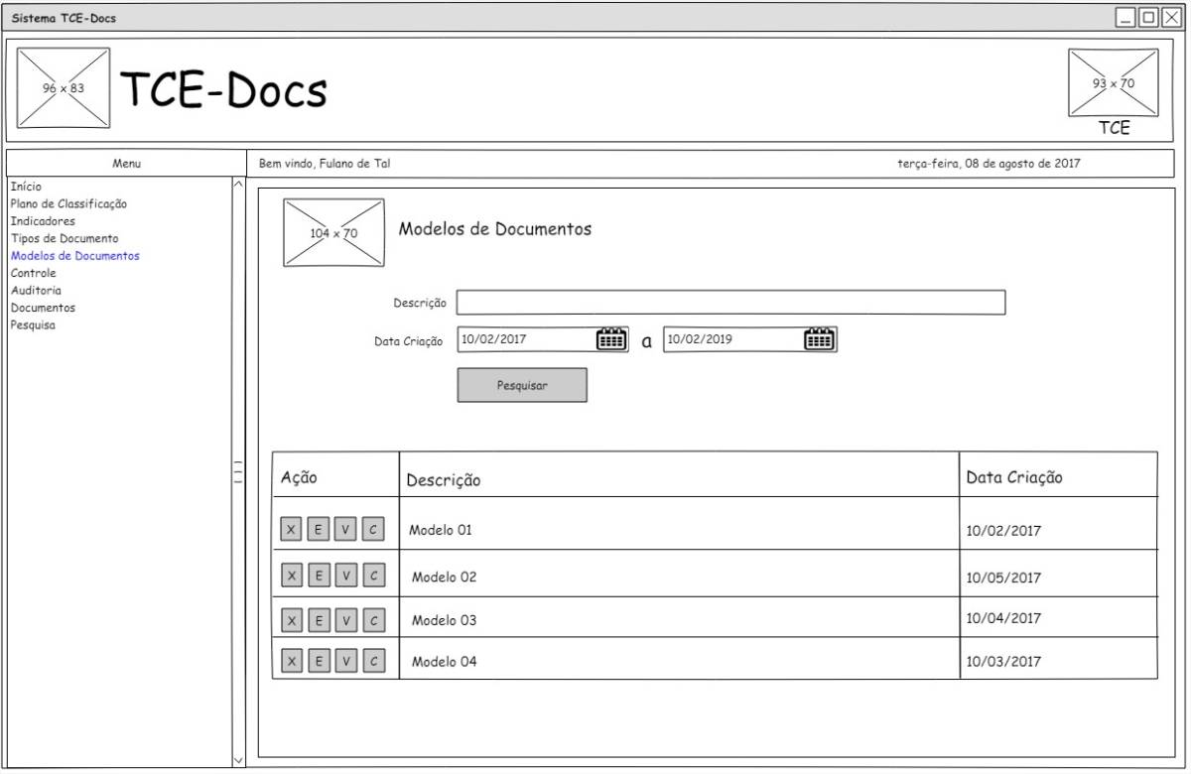Open the start date calendar picker
The height and width of the screenshot is (774, 1191).
pyautogui.click(x=611, y=339)
